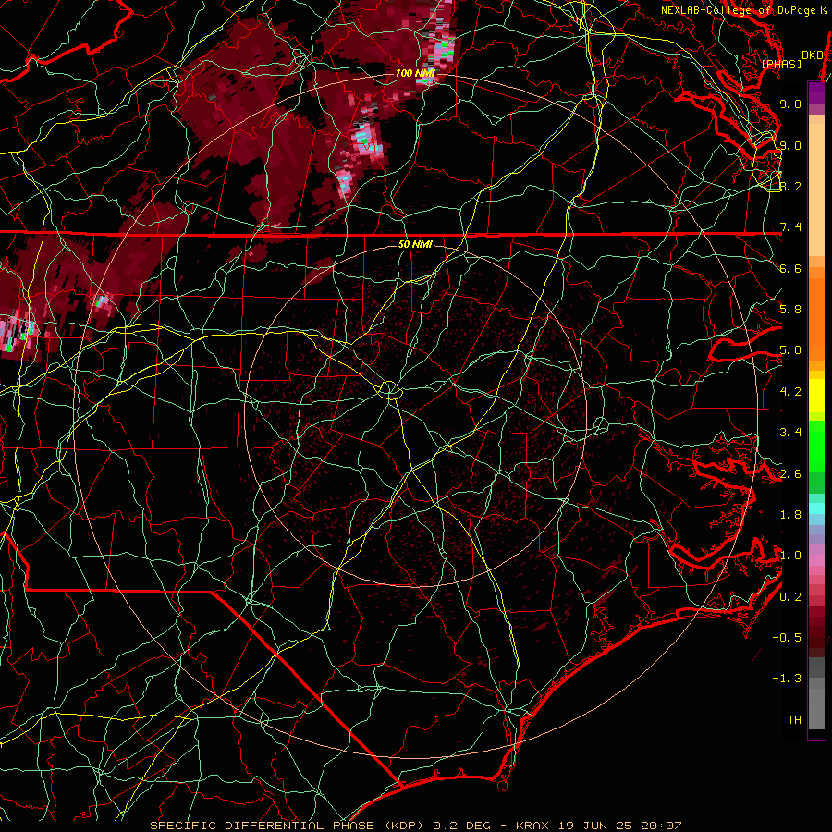The width and height of the screenshot is (832, 832).
Task: Pick the yellow band of the color bar
Action: coord(816,396)
